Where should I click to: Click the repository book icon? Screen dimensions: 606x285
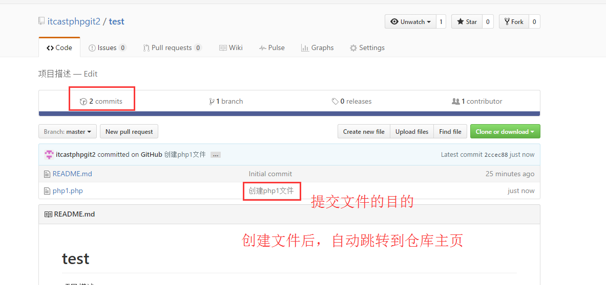(x=41, y=21)
